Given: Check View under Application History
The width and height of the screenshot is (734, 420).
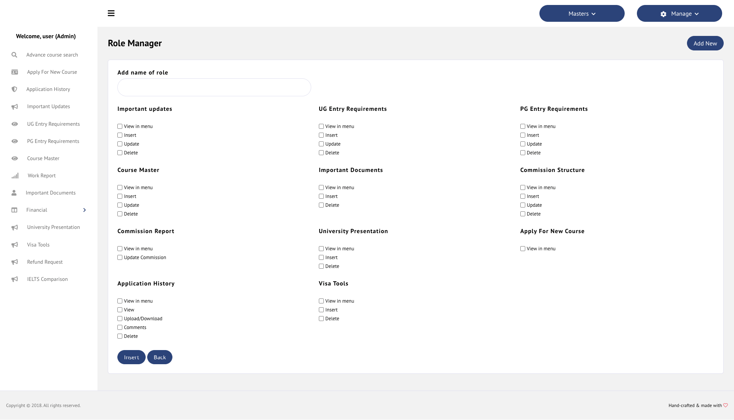Looking at the screenshot, I should 120,310.
